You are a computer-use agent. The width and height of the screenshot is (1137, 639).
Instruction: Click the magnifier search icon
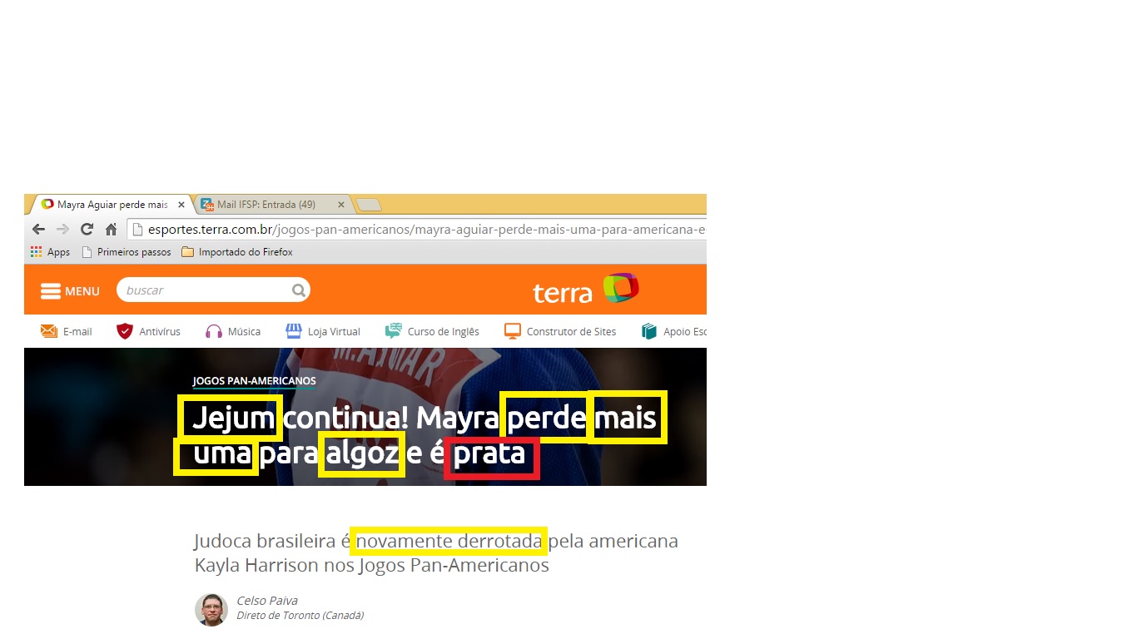(x=299, y=290)
